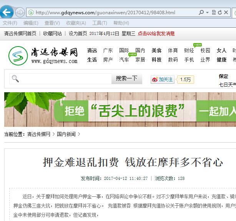The height and width of the screenshot is (221, 236).
Task: Open the 科技 navigation category
Action: (x=156, y=60)
